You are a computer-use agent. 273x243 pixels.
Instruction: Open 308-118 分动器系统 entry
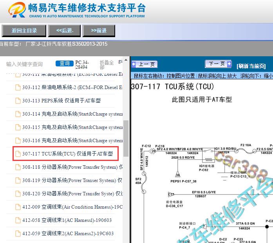72,167
